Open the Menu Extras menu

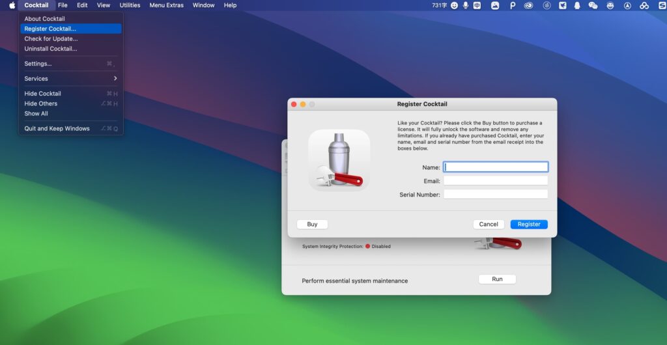[x=166, y=5]
